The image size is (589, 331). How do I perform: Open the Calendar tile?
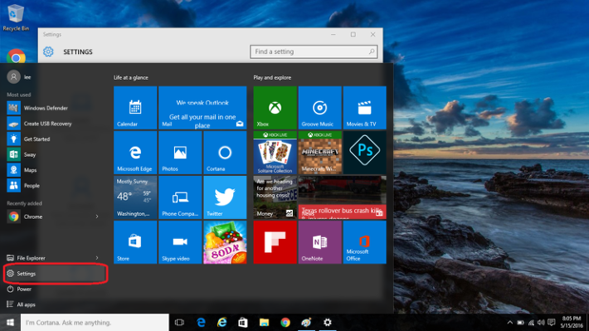click(x=135, y=108)
